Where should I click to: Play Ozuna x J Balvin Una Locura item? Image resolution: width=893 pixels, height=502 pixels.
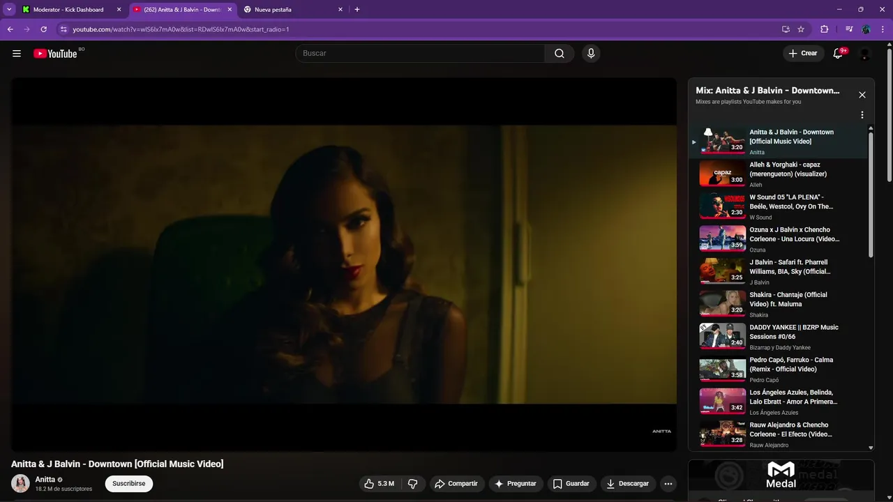coord(778,239)
